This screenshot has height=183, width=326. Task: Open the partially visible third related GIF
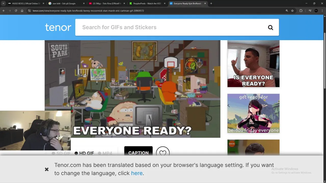click(x=253, y=147)
